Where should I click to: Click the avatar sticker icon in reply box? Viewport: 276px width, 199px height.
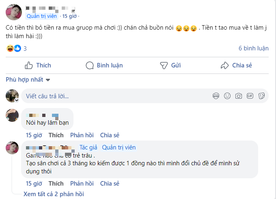216,96
